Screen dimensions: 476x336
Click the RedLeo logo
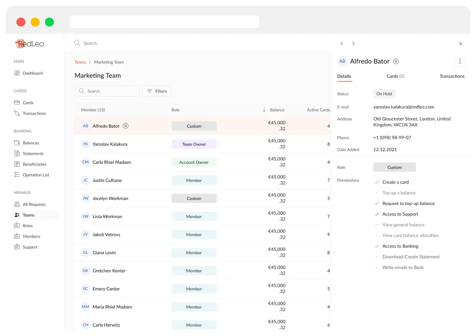coord(30,44)
